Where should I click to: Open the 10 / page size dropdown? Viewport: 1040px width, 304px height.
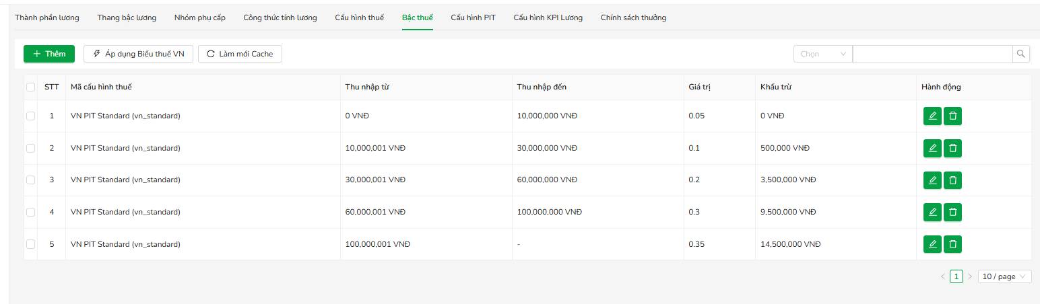click(x=1004, y=276)
